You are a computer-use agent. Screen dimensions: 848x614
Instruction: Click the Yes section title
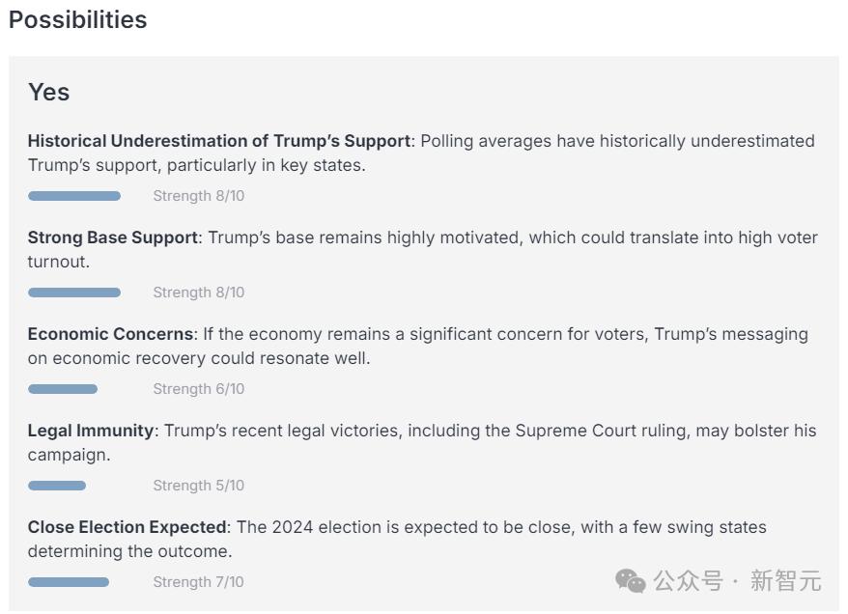point(48,92)
